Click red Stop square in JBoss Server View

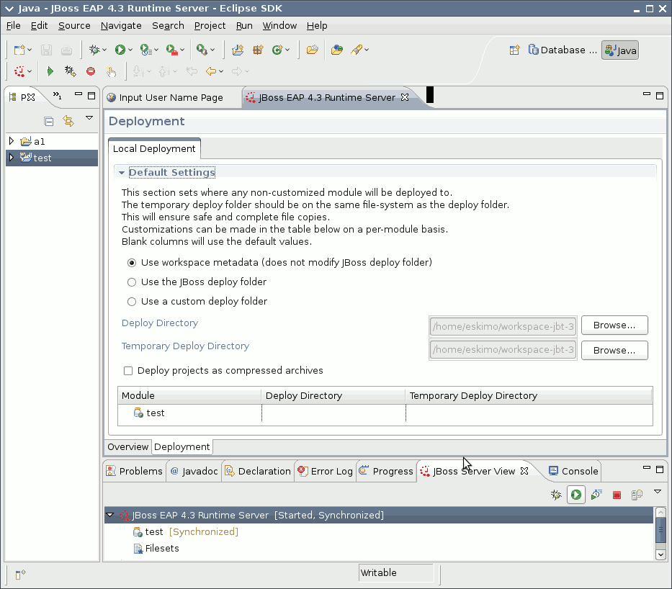click(x=617, y=495)
